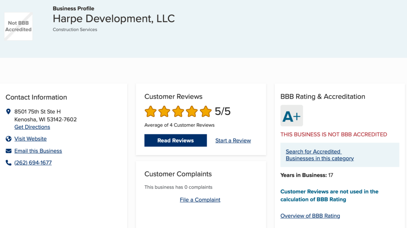Click the 5/5 rating score text

point(223,111)
